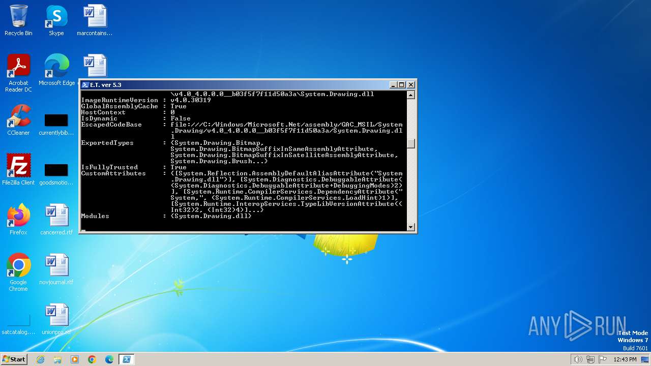Select the satcatalog desktop file
The height and width of the screenshot is (366, 651).
(18, 325)
